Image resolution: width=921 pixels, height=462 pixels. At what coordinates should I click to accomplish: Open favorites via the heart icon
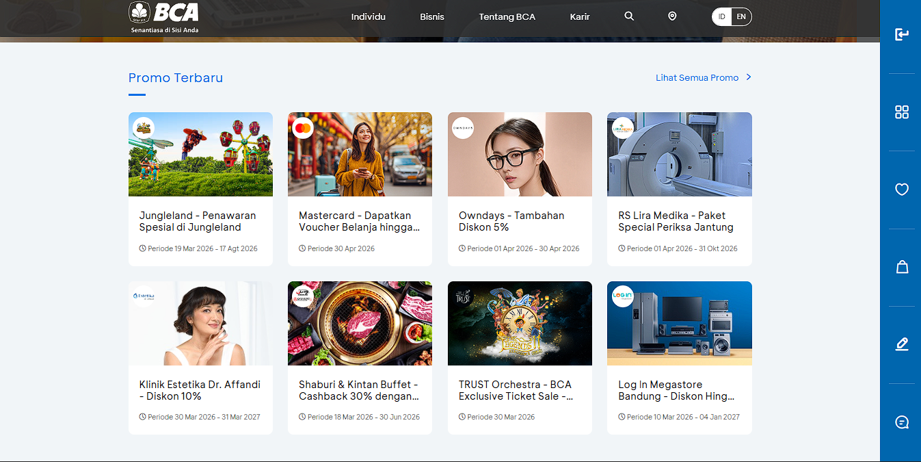point(901,189)
